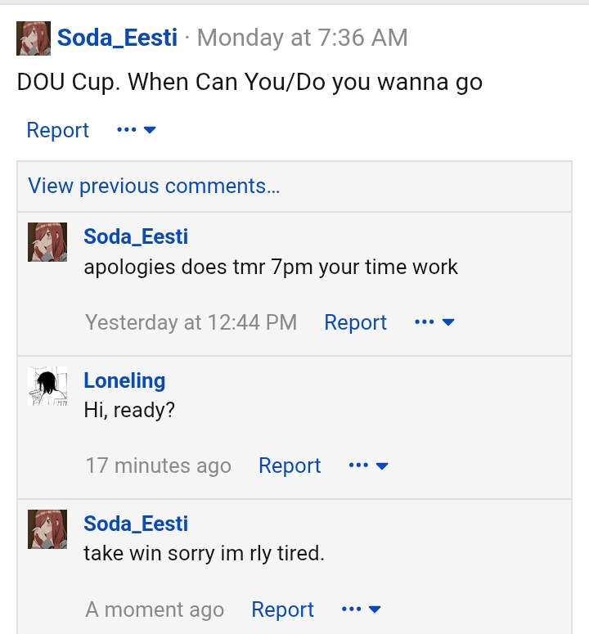Open options for the 'A moment ago' comment
Viewport: 589px width, 634px height.
pyautogui.click(x=362, y=609)
